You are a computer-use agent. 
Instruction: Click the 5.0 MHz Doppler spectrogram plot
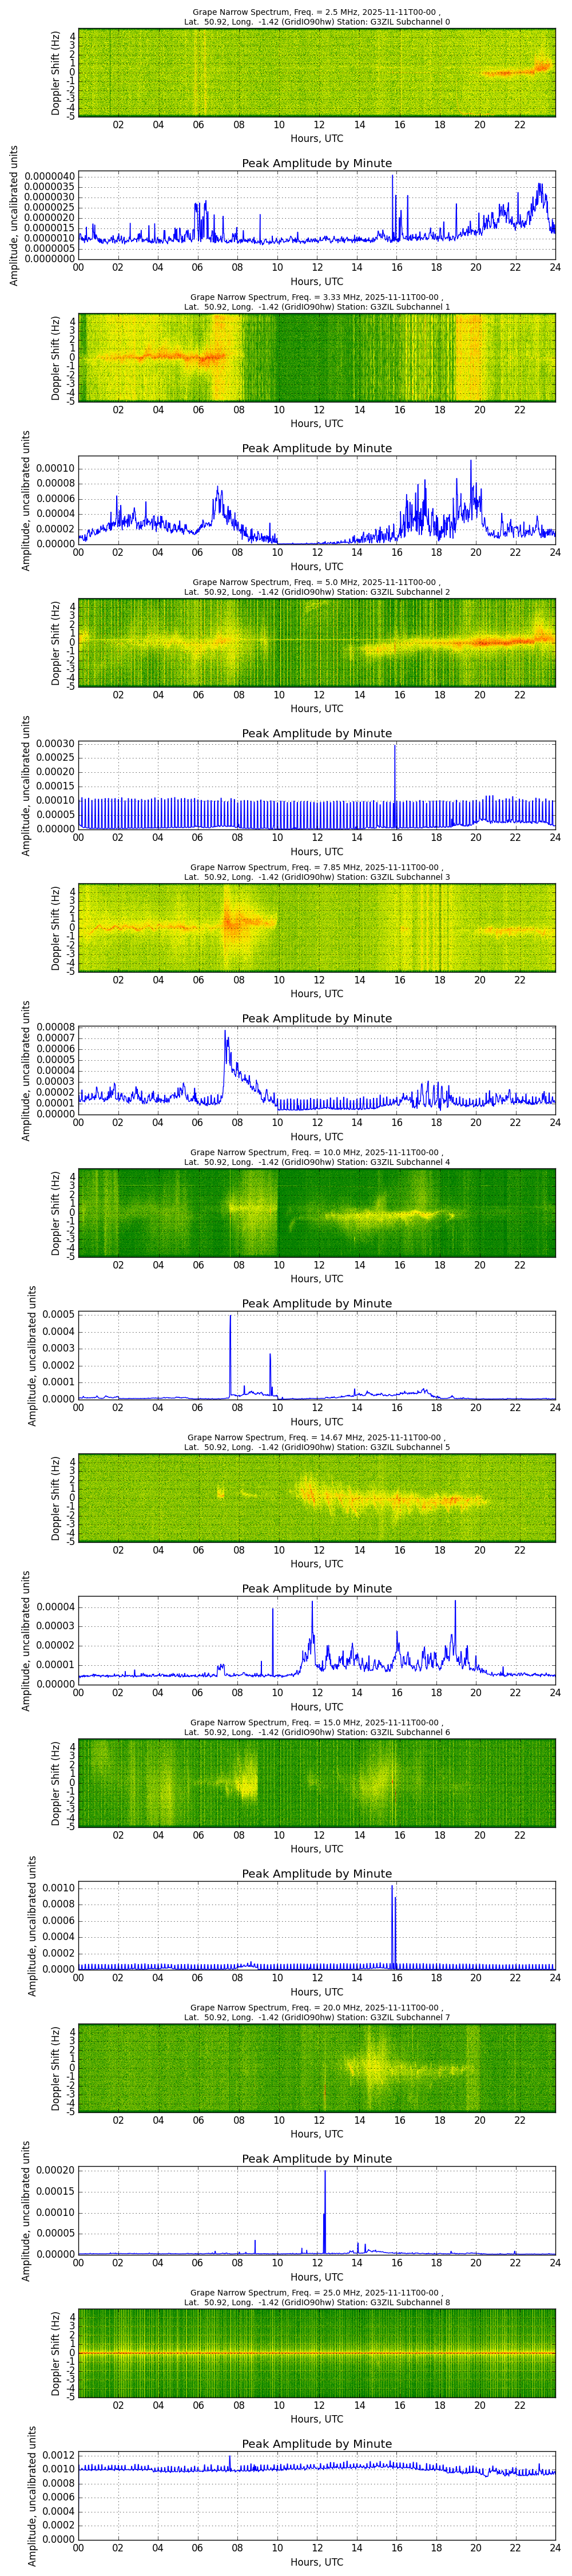point(317,643)
